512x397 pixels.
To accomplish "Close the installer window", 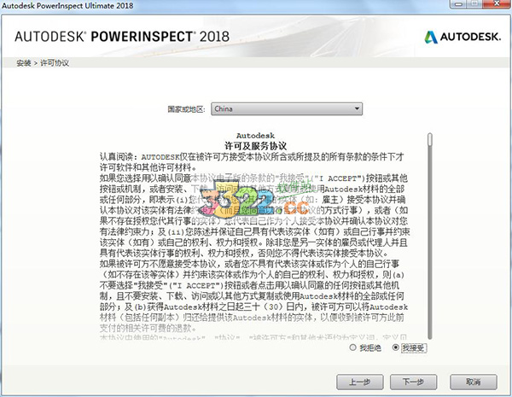I will [498, 4].
